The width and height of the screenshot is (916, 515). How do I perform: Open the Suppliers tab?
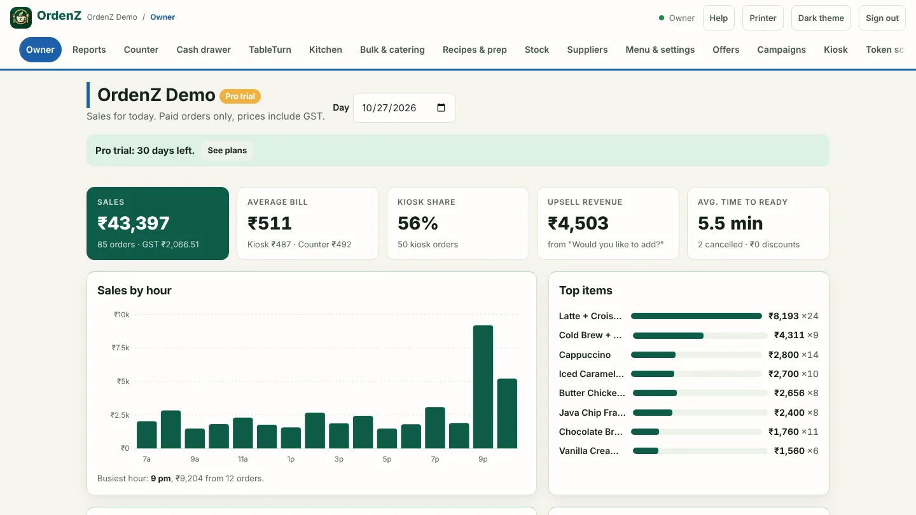[x=587, y=50]
